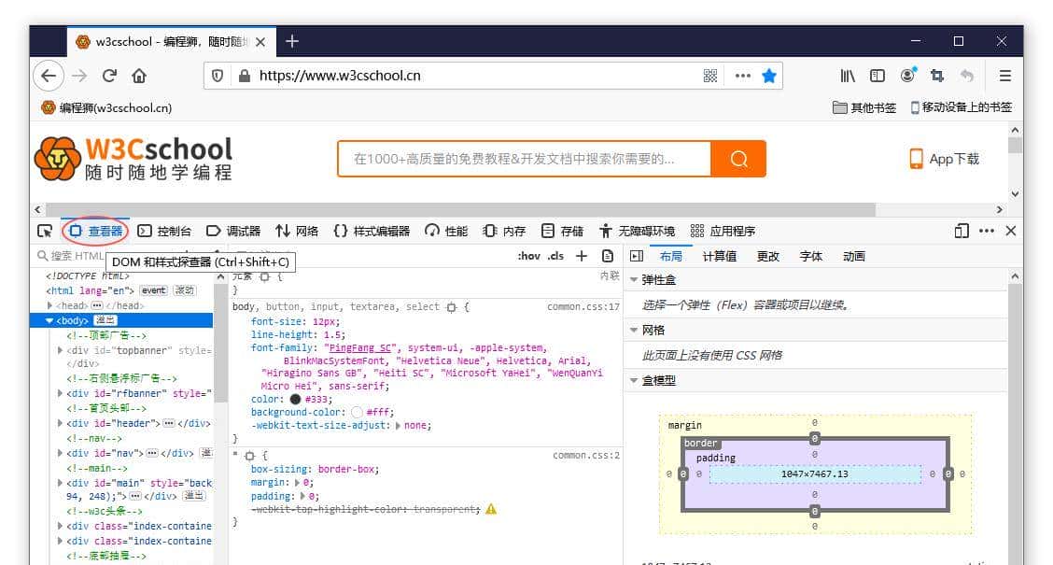Toggle the .cls class panel
The image size is (1053, 565).
pyautogui.click(x=556, y=256)
